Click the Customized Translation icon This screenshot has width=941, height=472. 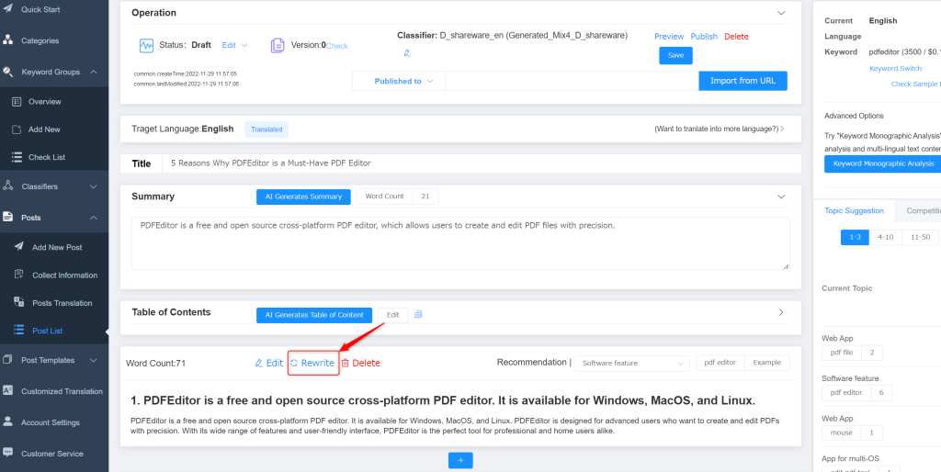7,390
